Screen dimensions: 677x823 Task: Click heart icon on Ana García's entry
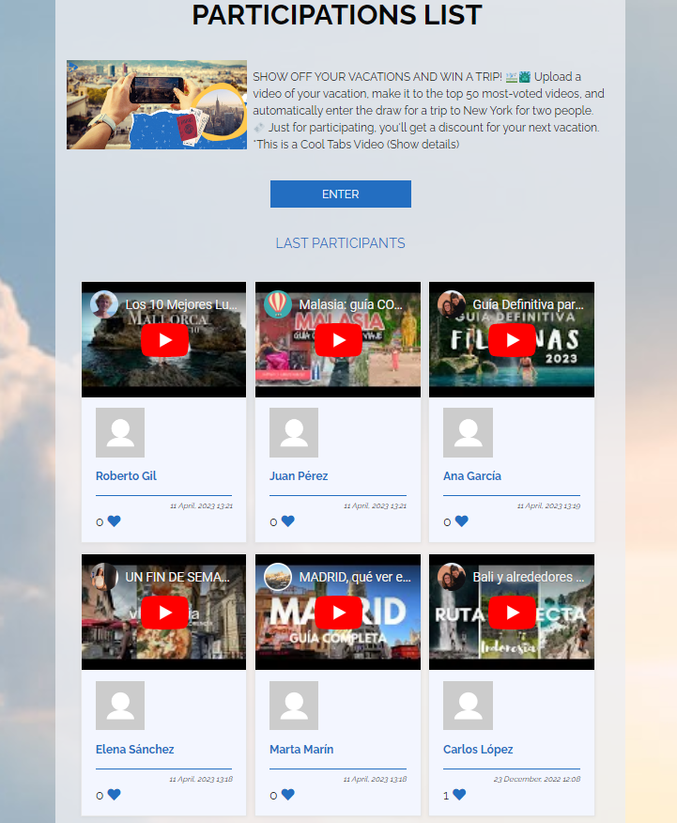pos(462,521)
